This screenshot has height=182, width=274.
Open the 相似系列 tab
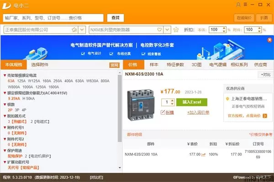click(239, 65)
